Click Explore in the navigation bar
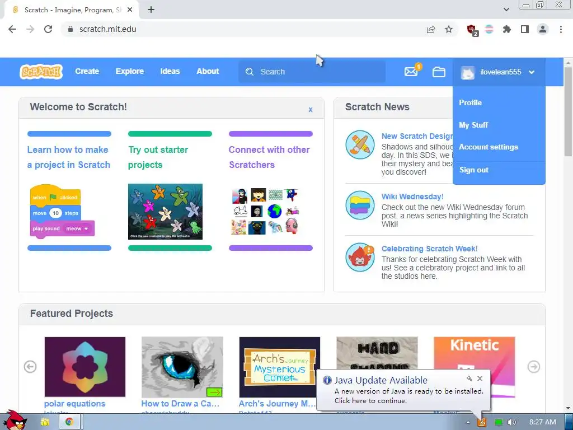 pos(130,71)
